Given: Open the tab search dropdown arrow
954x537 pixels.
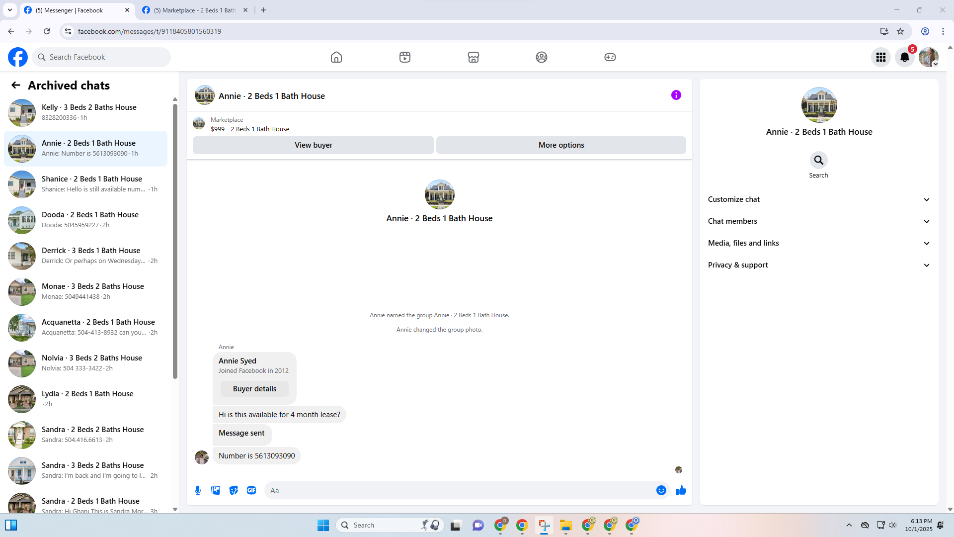Looking at the screenshot, I should [x=10, y=10].
